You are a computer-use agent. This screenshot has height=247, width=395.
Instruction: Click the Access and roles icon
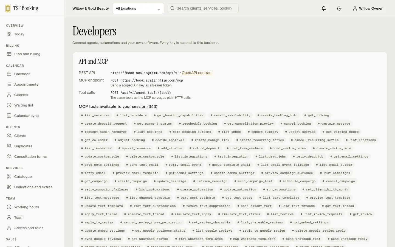[x=9, y=228]
